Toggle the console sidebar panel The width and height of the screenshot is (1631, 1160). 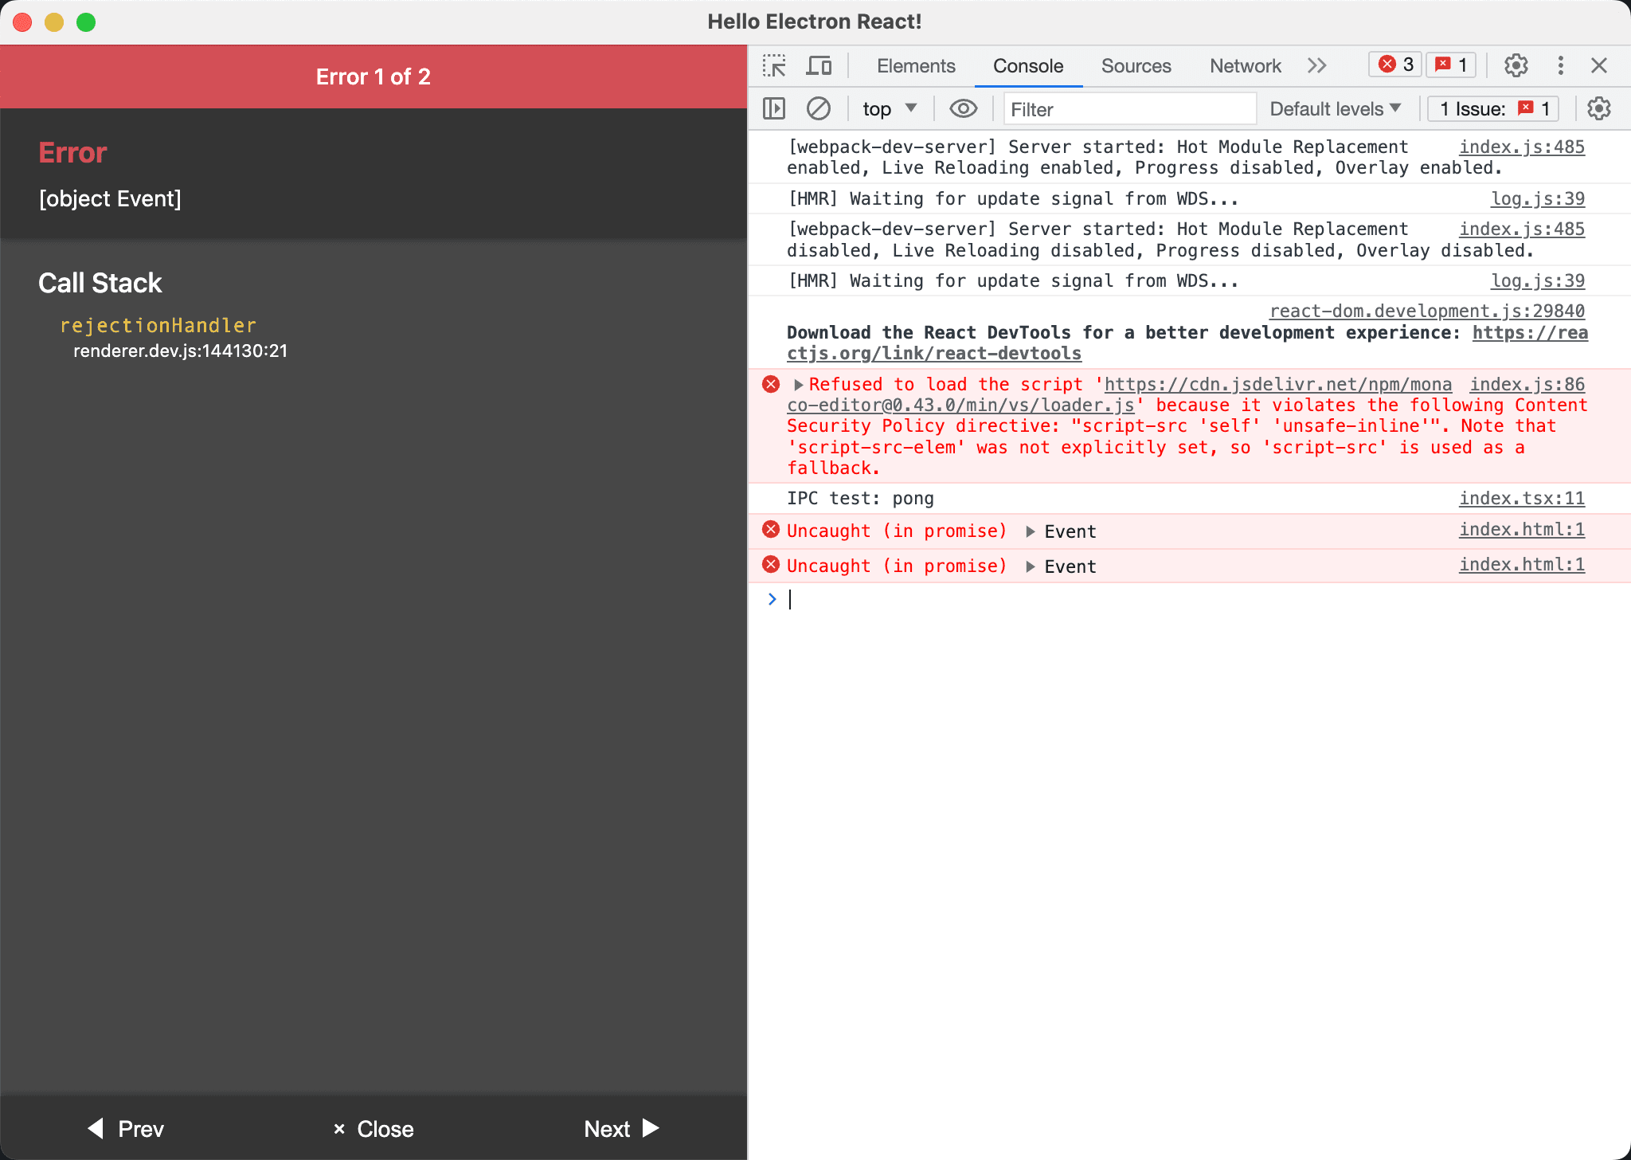(773, 108)
